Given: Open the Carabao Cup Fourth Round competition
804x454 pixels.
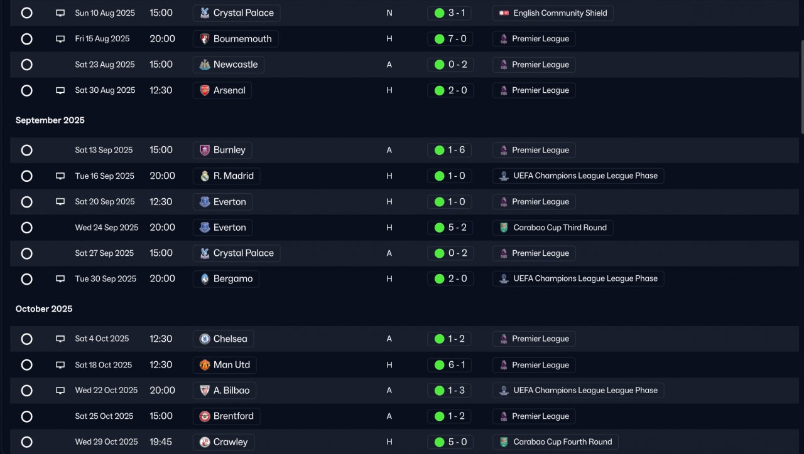Looking at the screenshot, I should click(x=555, y=442).
